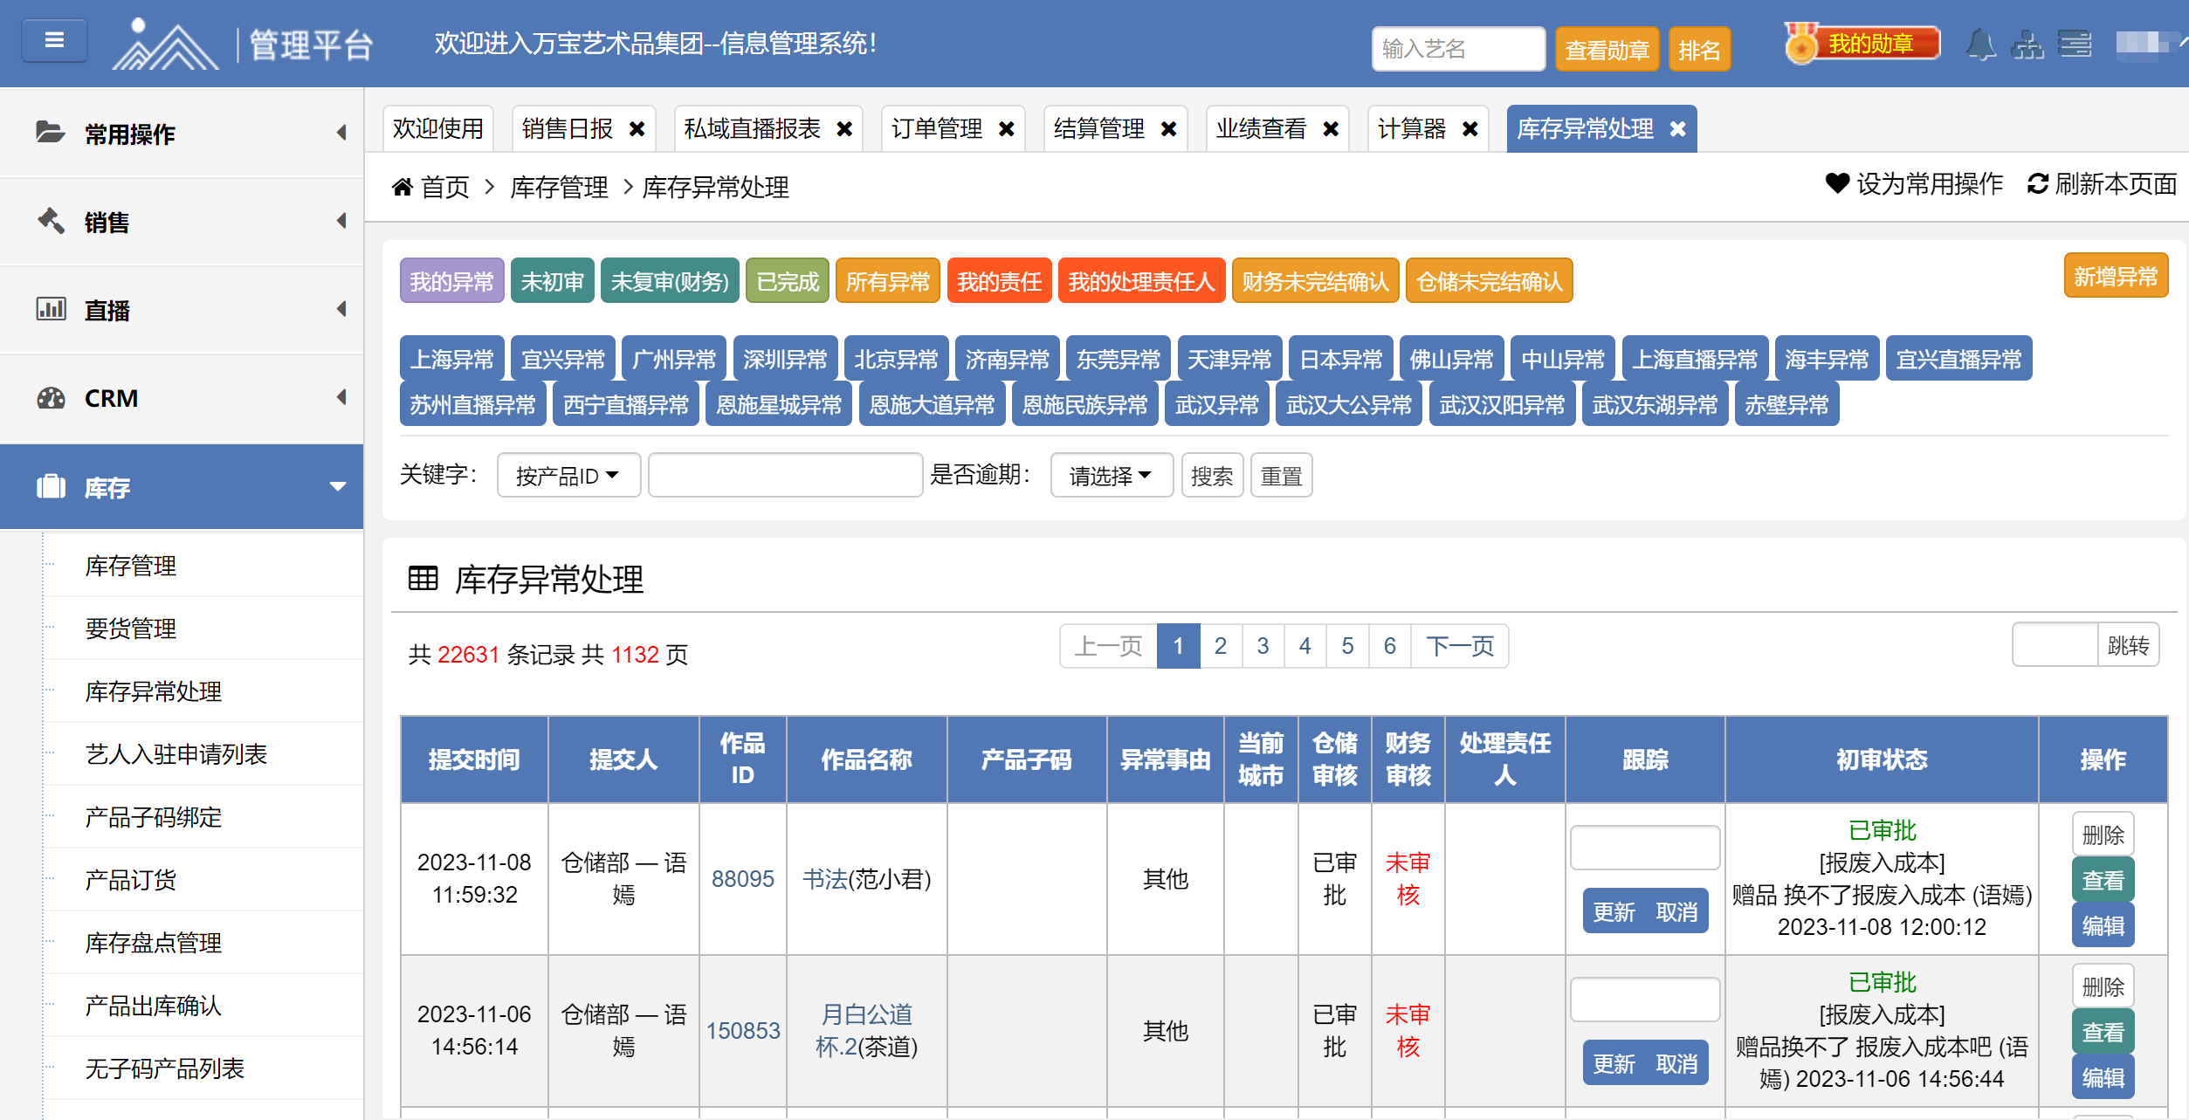Close the 销售日报 tab
The image size is (2189, 1120).
(637, 129)
